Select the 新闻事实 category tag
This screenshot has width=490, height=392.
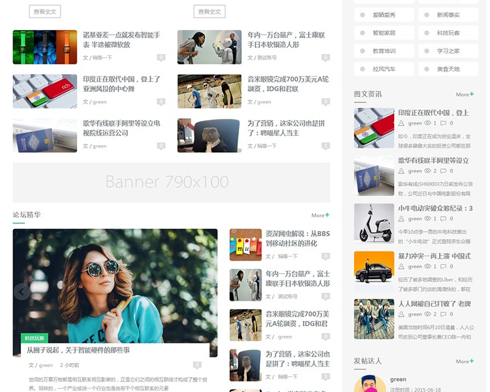pos(448,14)
